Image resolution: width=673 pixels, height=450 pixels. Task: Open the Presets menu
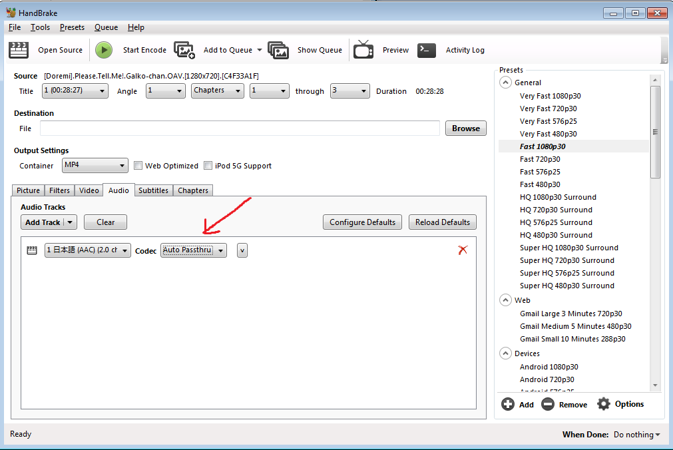[72, 27]
